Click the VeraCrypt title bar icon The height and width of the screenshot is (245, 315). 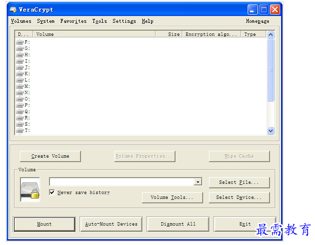13,9
